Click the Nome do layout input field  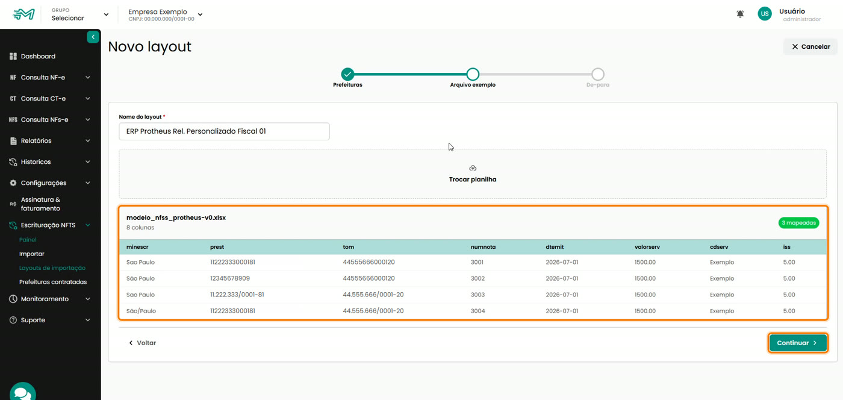coord(224,131)
